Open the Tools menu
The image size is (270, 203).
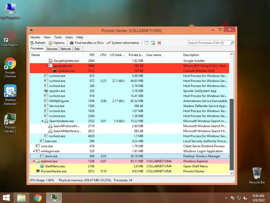click(58, 37)
